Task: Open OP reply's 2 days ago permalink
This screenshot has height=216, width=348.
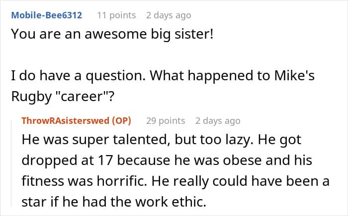Action: click(218, 121)
